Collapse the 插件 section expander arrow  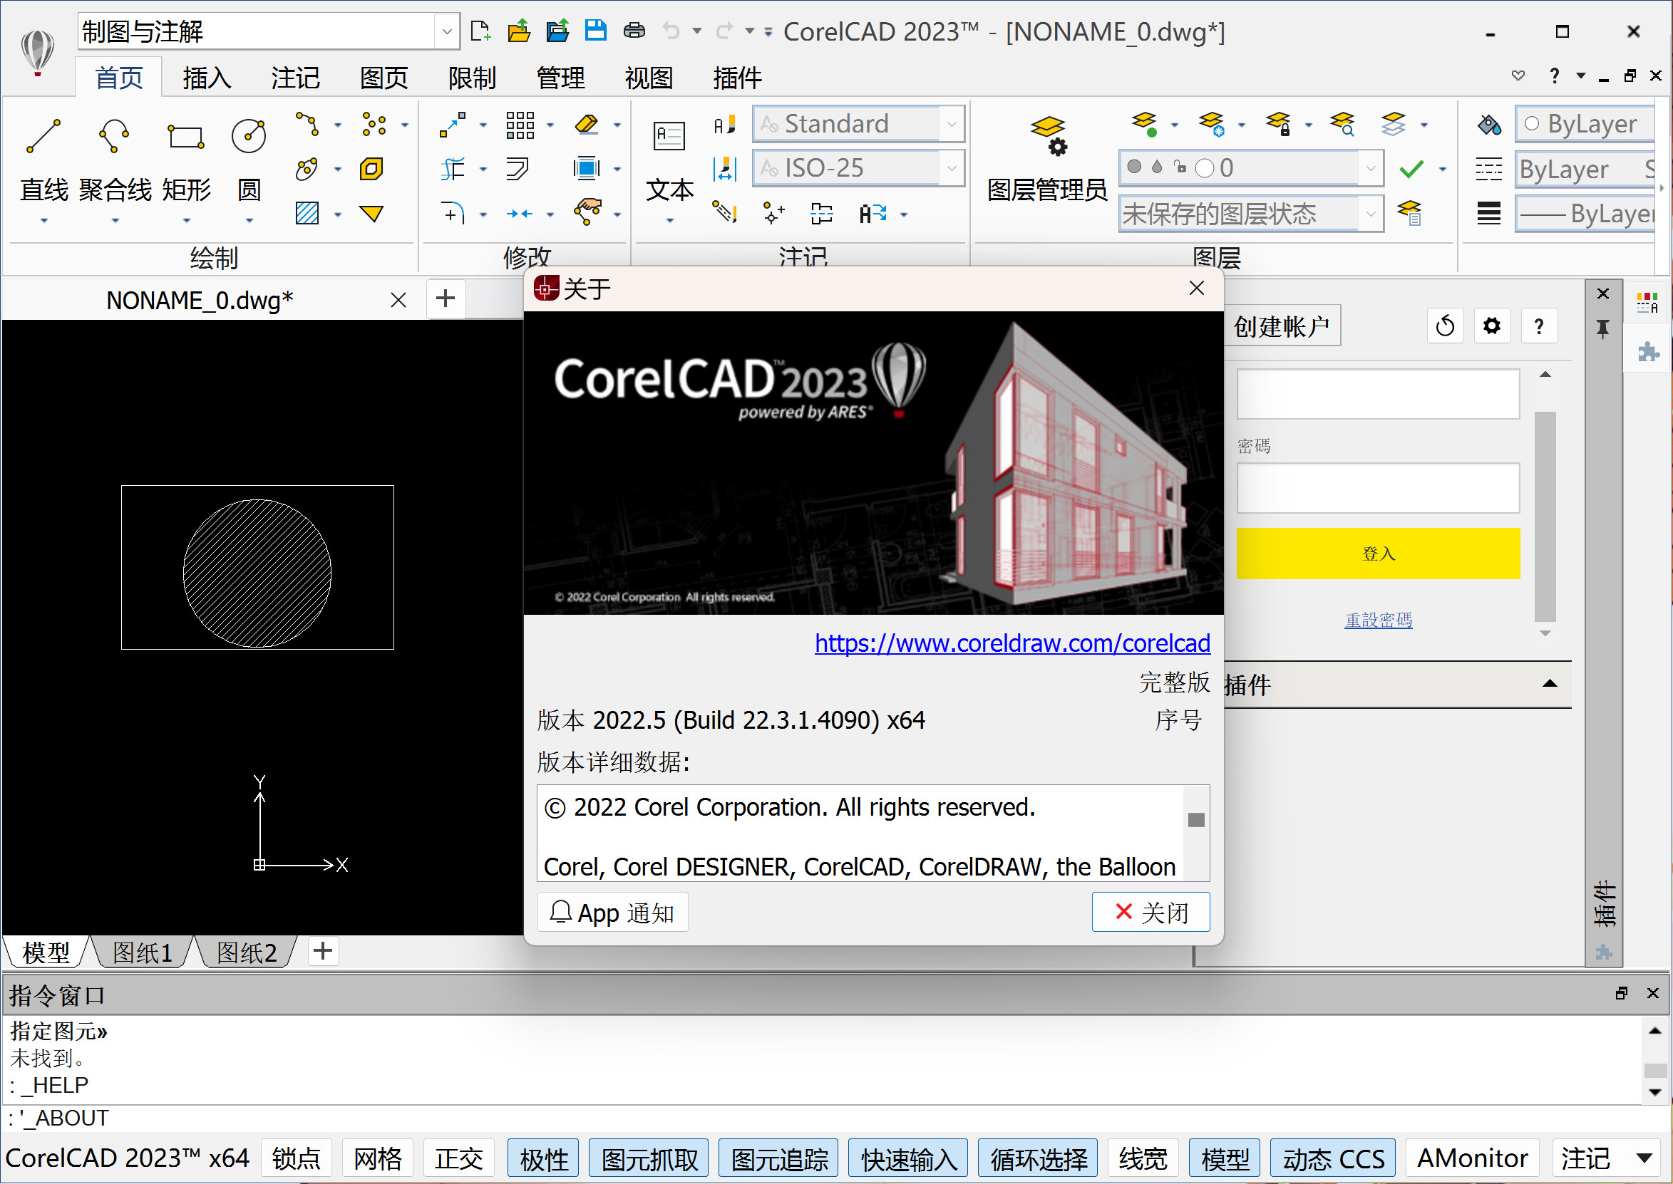pos(1550,684)
